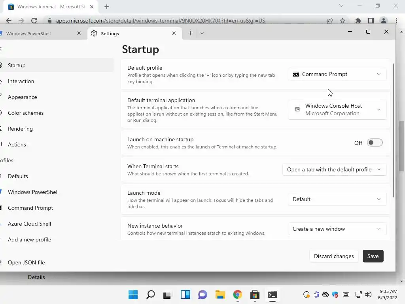Click the settings pane vertical scrollbar
Viewport: 405px width, 304px height.
[x=394, y=131]
